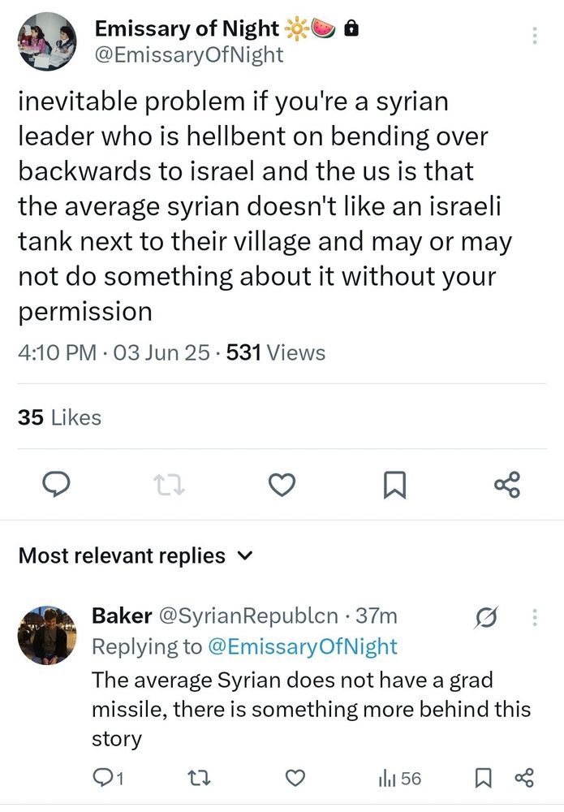View the 35 Likes list
The width and height of the screenshot is (564, 812).
59,417
